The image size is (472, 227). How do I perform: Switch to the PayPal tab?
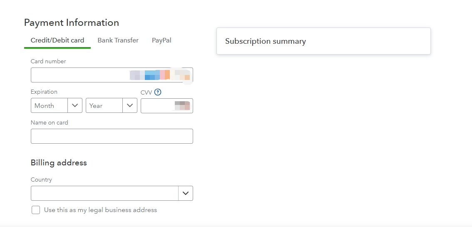point(161,40)
